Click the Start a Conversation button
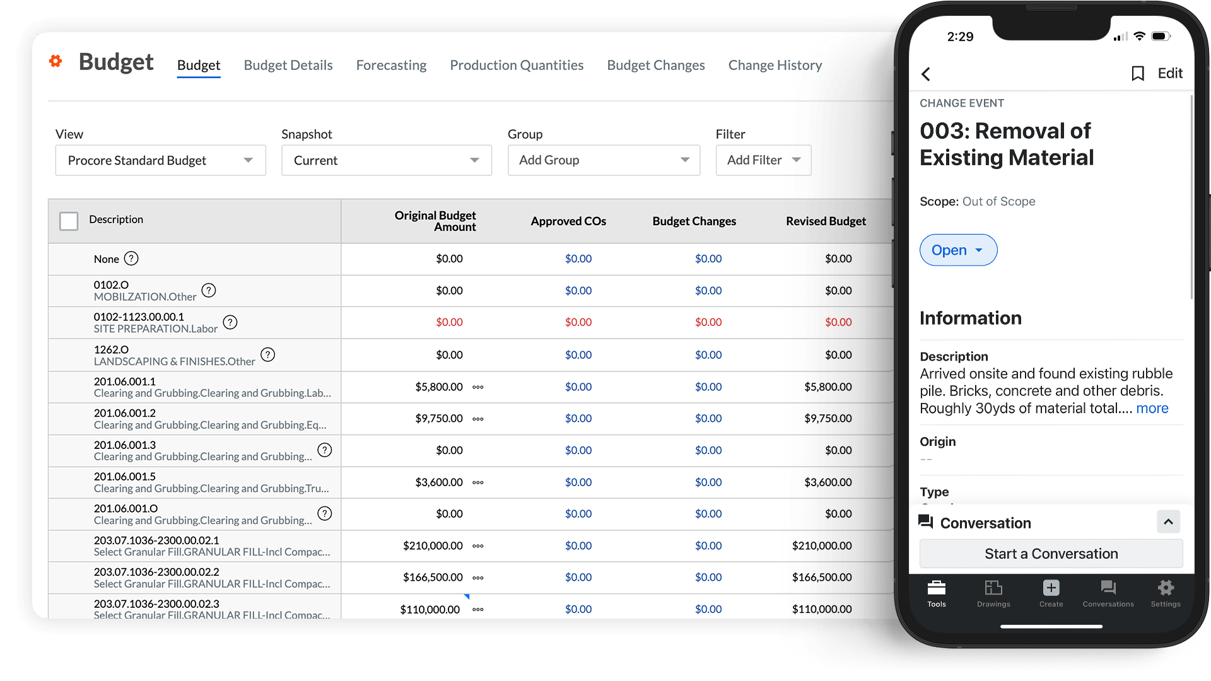The height and width of the screenshot is (681, 1211). (x=1051, y=553)
